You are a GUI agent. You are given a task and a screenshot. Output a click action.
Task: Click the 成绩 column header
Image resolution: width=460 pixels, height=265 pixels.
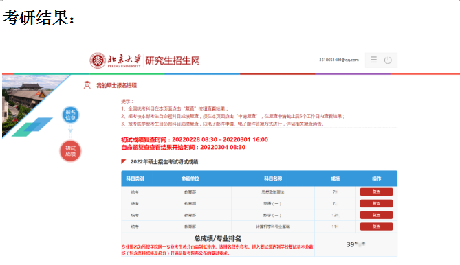(x=335, y=178)
